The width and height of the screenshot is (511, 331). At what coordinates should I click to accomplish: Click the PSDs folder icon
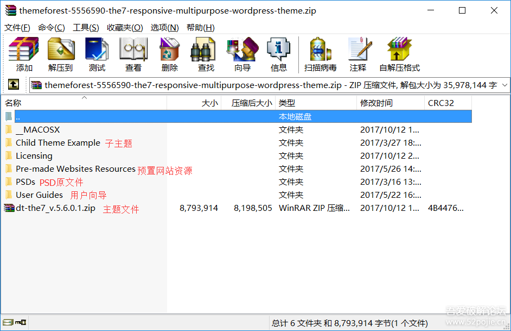[x=9, y=182]
